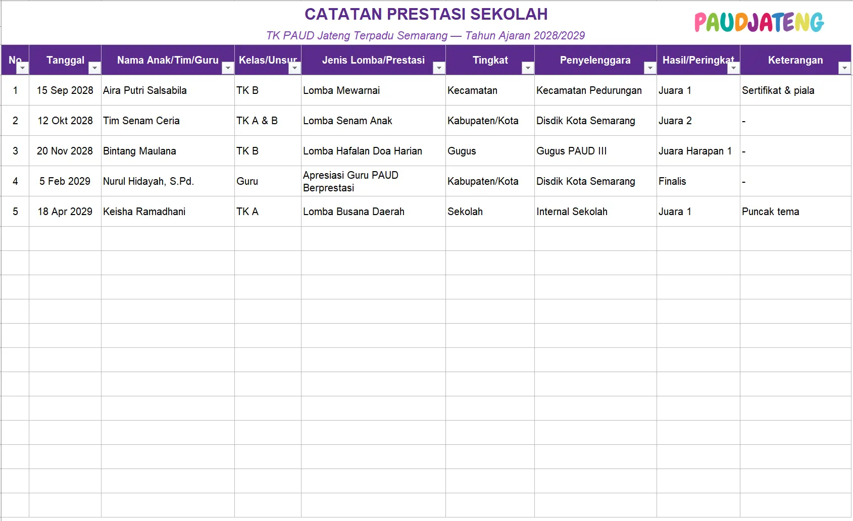Select the date cell 12 Okt 2028
This screenshot has height=521, width=853.
65,121
